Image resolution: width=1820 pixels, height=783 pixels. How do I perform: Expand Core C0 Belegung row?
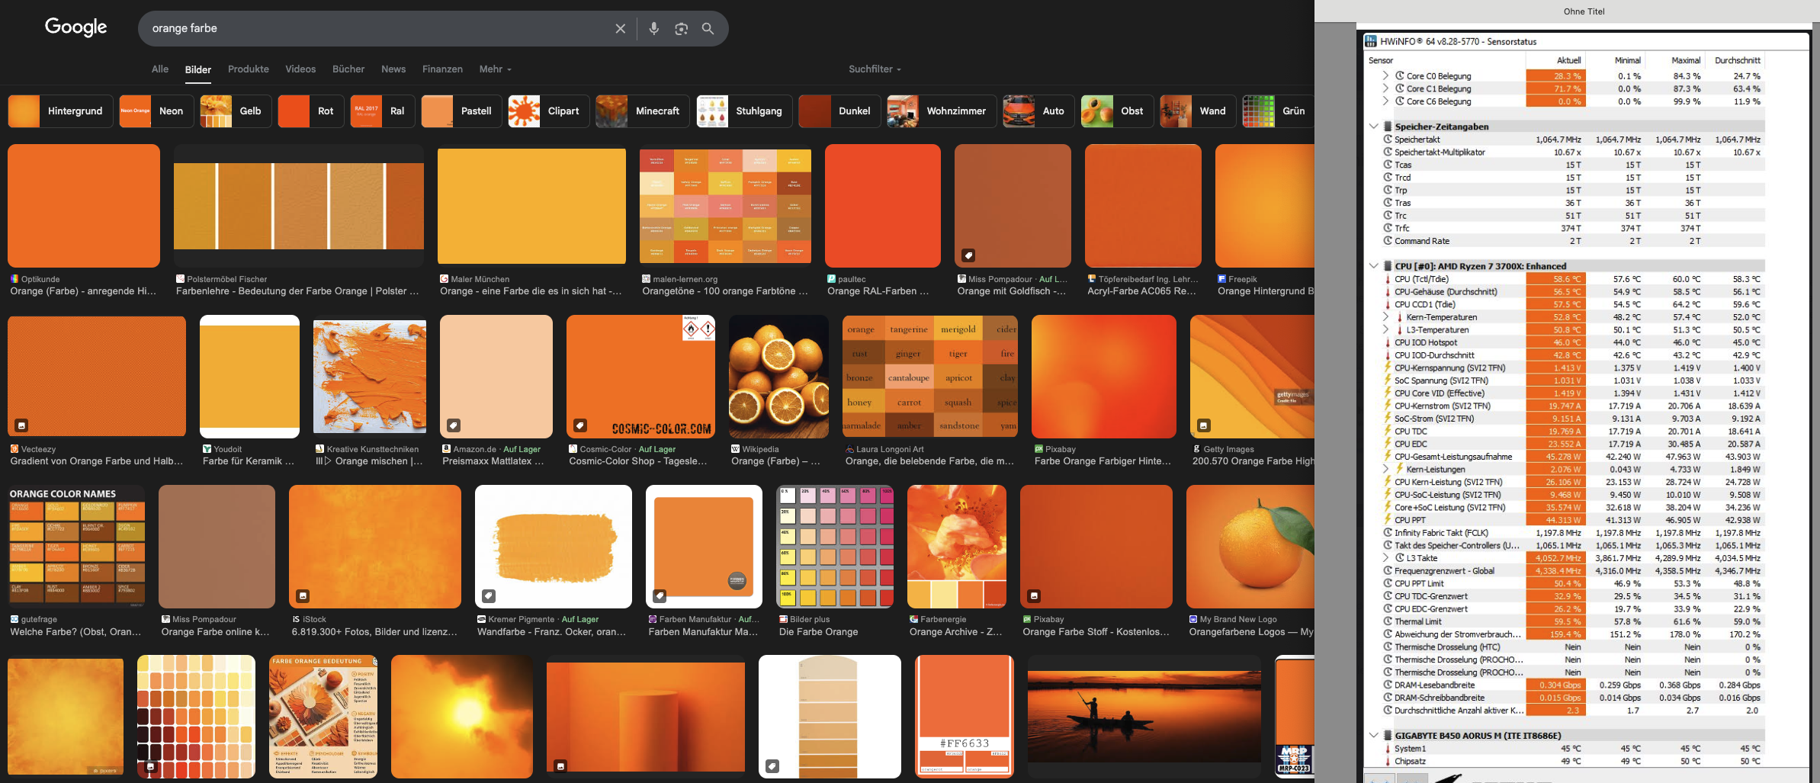click(x=1385, y=75)
